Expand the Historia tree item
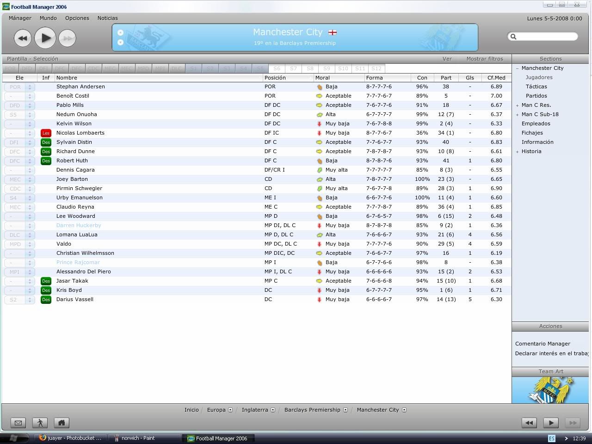The image size is (592, 444). [518, 152]
